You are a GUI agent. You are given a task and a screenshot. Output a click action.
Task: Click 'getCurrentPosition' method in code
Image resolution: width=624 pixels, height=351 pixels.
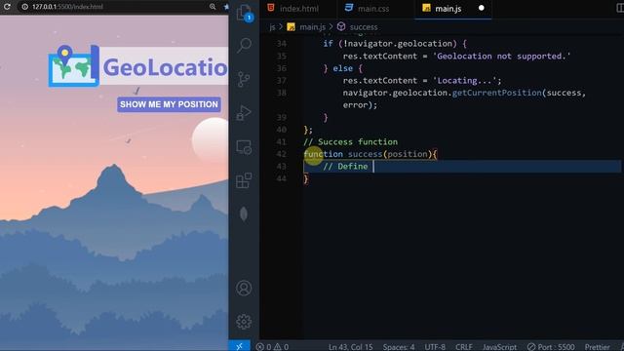coord(496,93)
